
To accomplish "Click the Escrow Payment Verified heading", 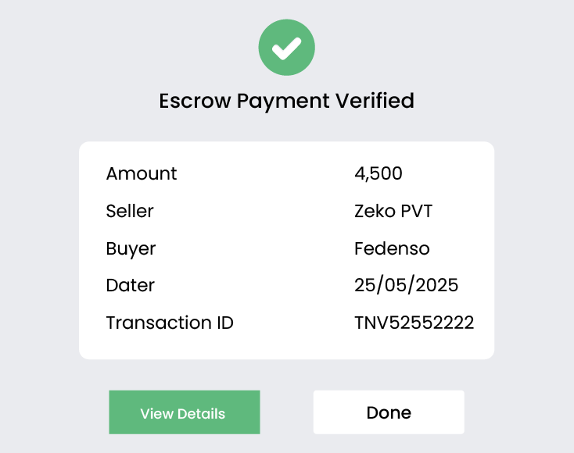I will [286, 101].
